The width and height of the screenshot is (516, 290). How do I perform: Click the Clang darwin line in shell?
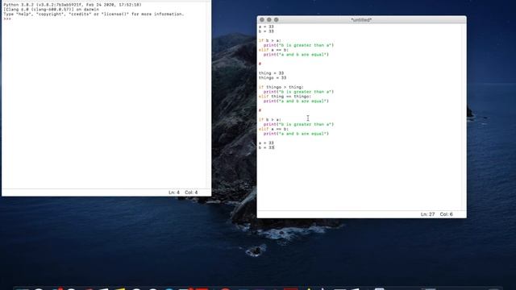click(52, 10)
